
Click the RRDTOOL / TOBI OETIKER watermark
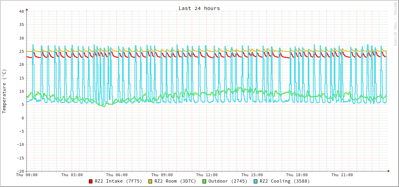click(395, 24)
